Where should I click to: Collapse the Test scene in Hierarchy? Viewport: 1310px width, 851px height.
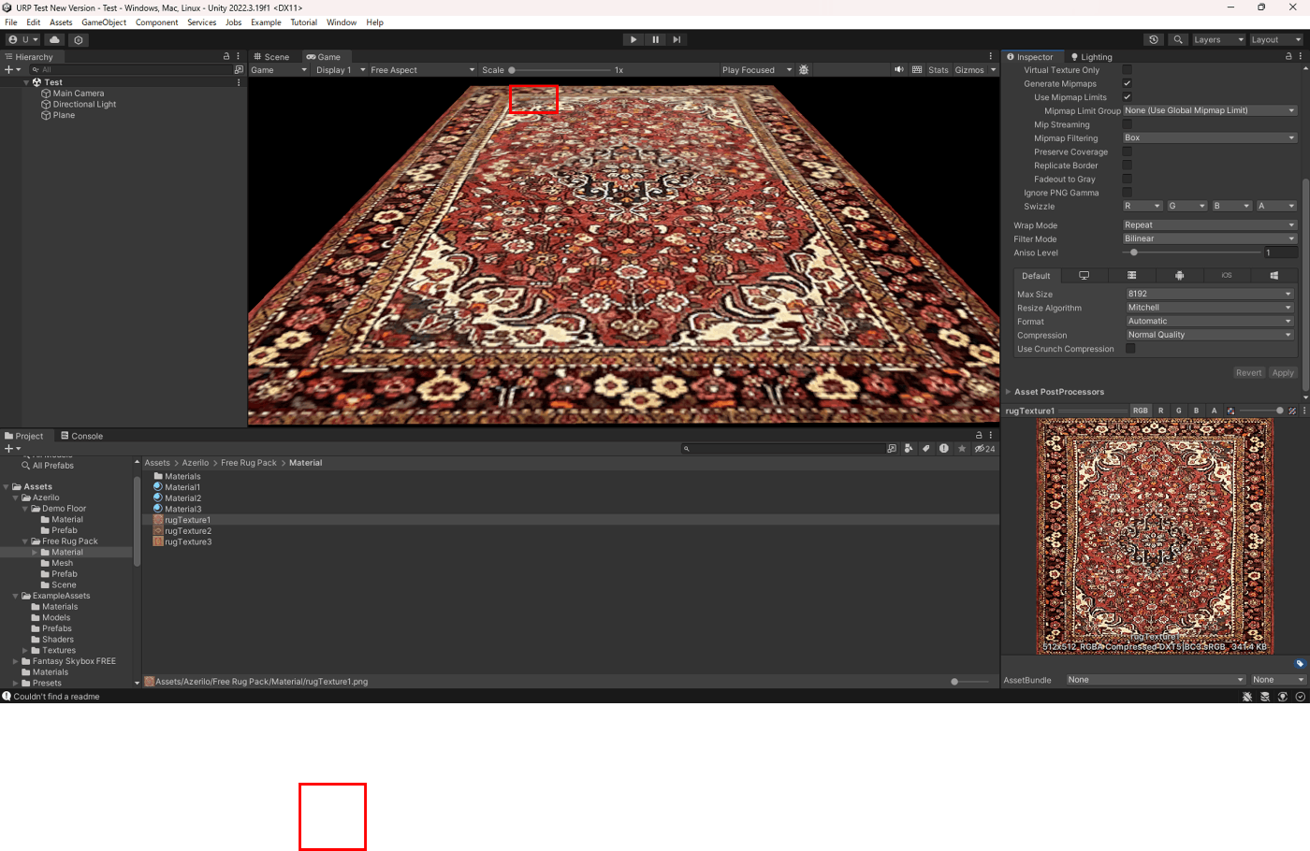click(x=26, y=82)
